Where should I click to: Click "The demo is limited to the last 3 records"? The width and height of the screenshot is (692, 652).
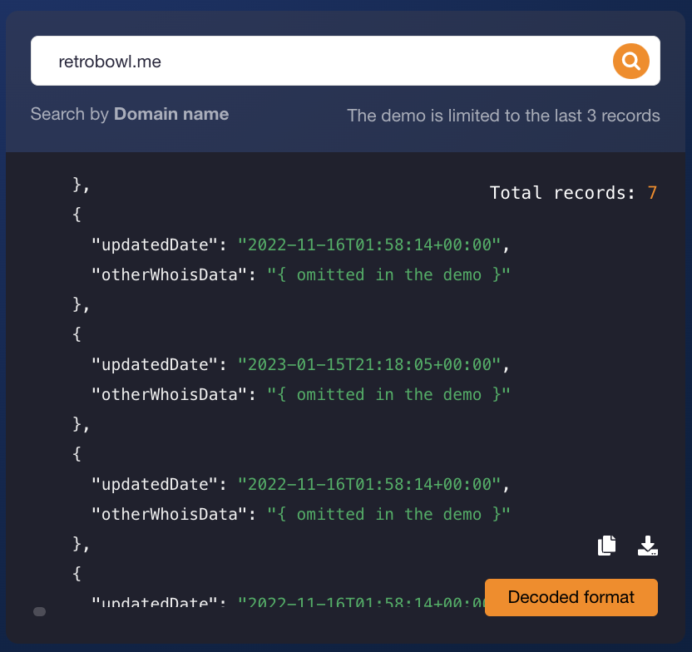coord(503,116)
